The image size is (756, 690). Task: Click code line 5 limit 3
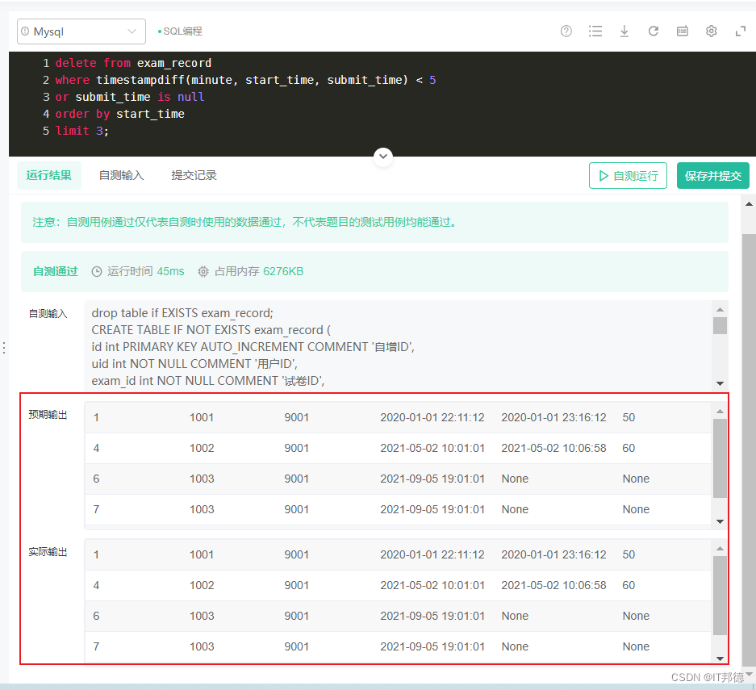(x=82, y=131)
